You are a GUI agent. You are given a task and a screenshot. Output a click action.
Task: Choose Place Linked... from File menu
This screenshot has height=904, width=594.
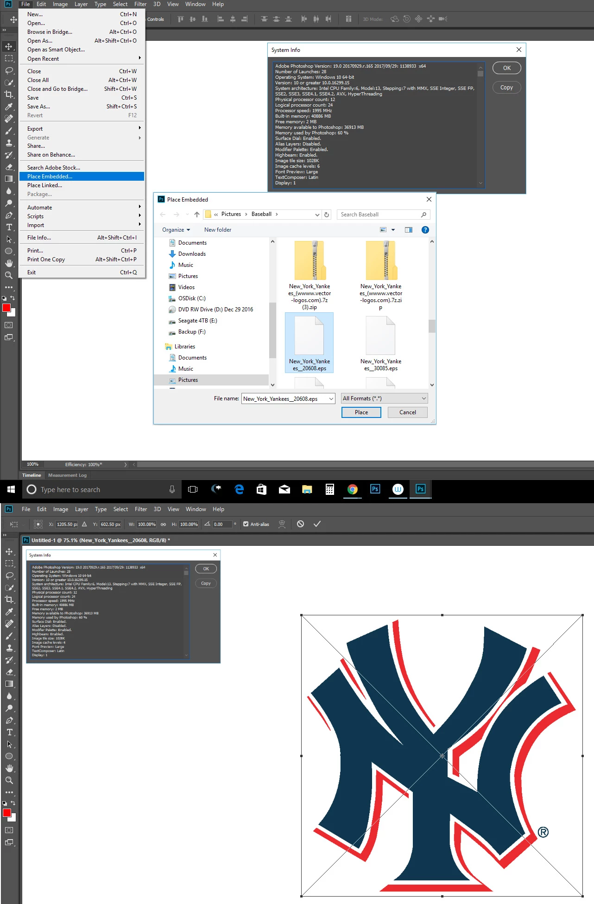(82, 185)
